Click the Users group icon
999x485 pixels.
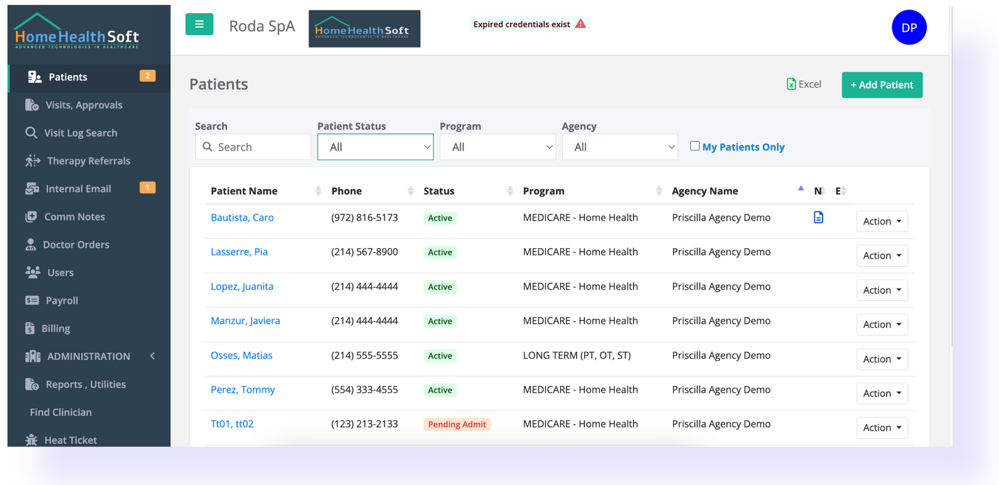click(32, 272)
